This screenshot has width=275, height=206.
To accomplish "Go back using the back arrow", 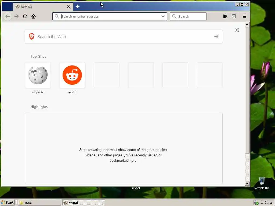I will [x=8, y=16].
